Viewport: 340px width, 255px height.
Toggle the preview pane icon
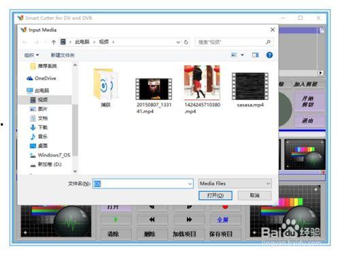[255, 55]
